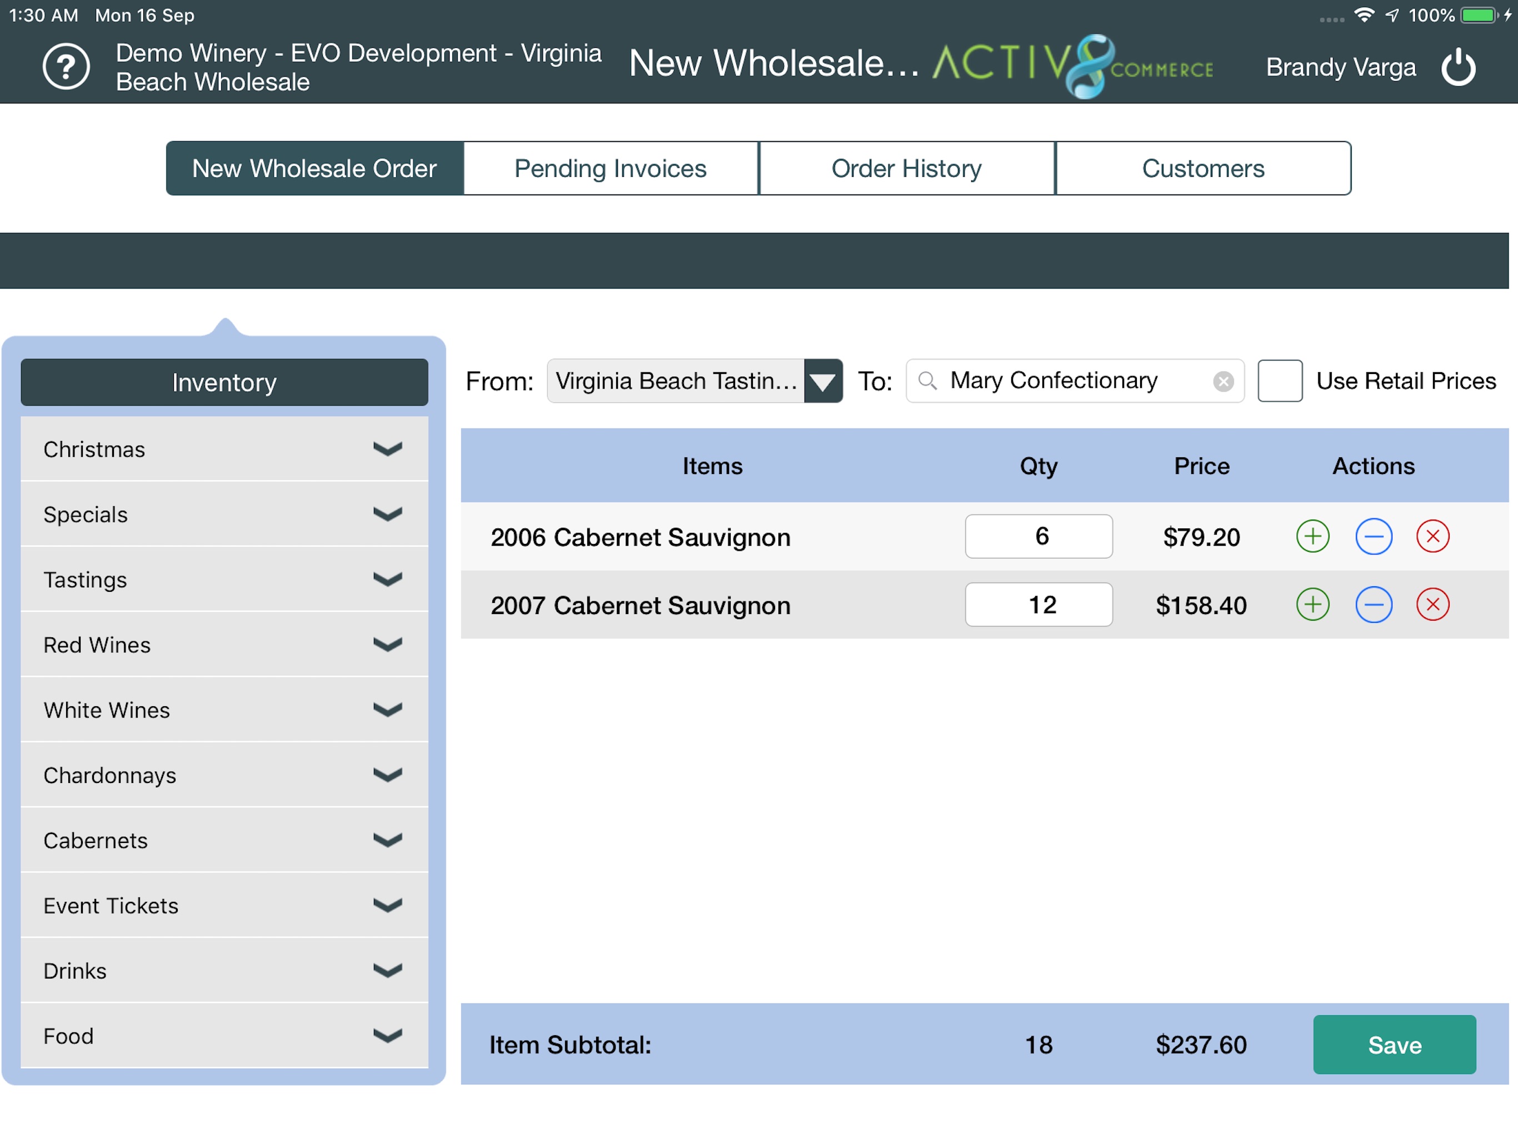
Task: Decrease quantity of 2006 Cabernet Sauvignon
Action: pos(1373,536)
